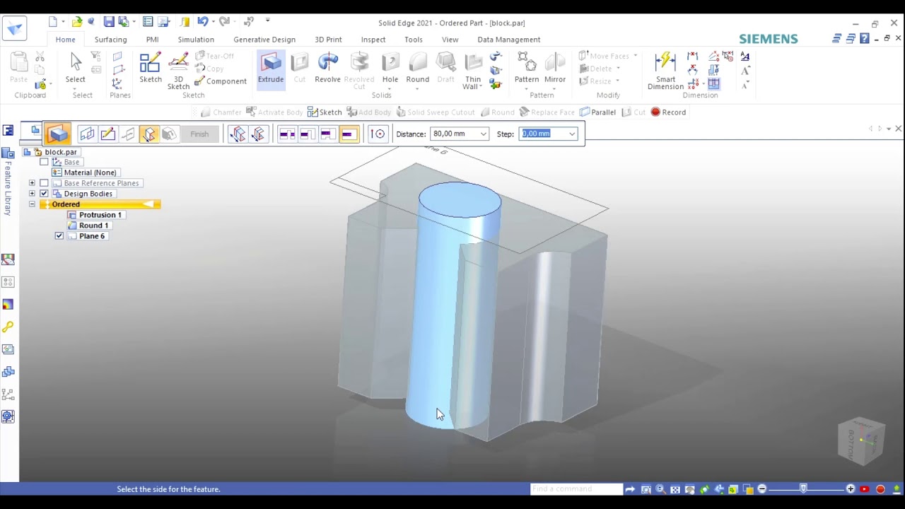Open the PMI tab
The width and height of the screenshot is (905, 509).
pyautogui.click(x=152, y=40)
